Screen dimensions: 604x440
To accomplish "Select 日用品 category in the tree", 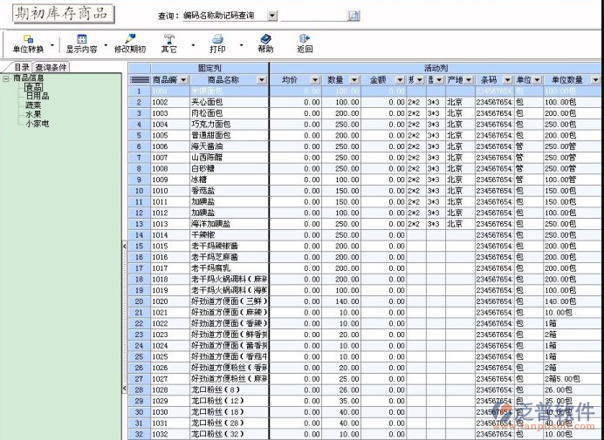I will 37,96.
